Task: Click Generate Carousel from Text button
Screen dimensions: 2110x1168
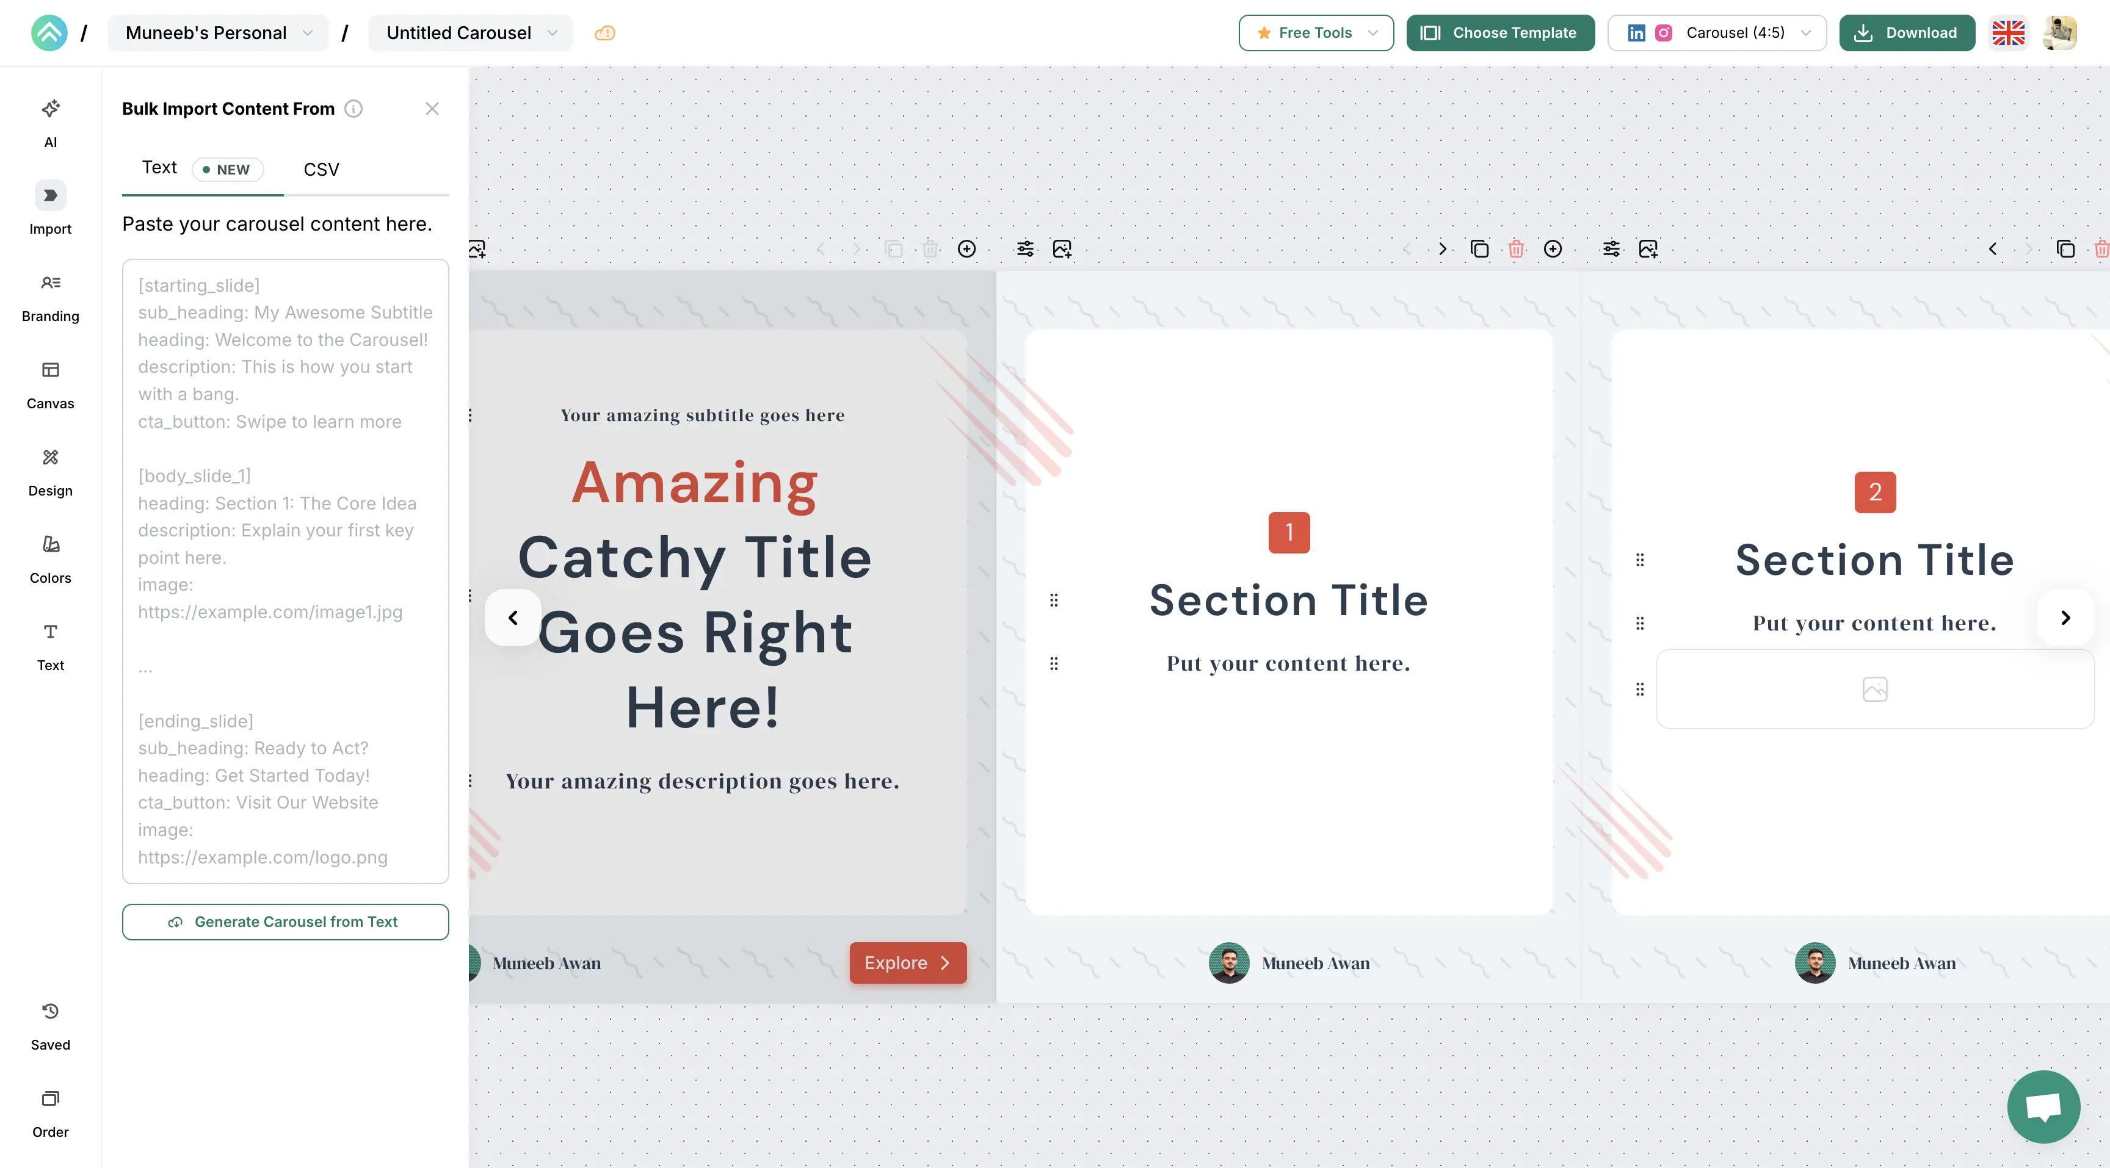Action: coord(285,921)
